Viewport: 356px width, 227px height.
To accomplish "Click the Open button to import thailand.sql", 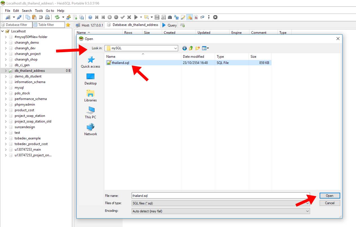I will tap(330, 195).
